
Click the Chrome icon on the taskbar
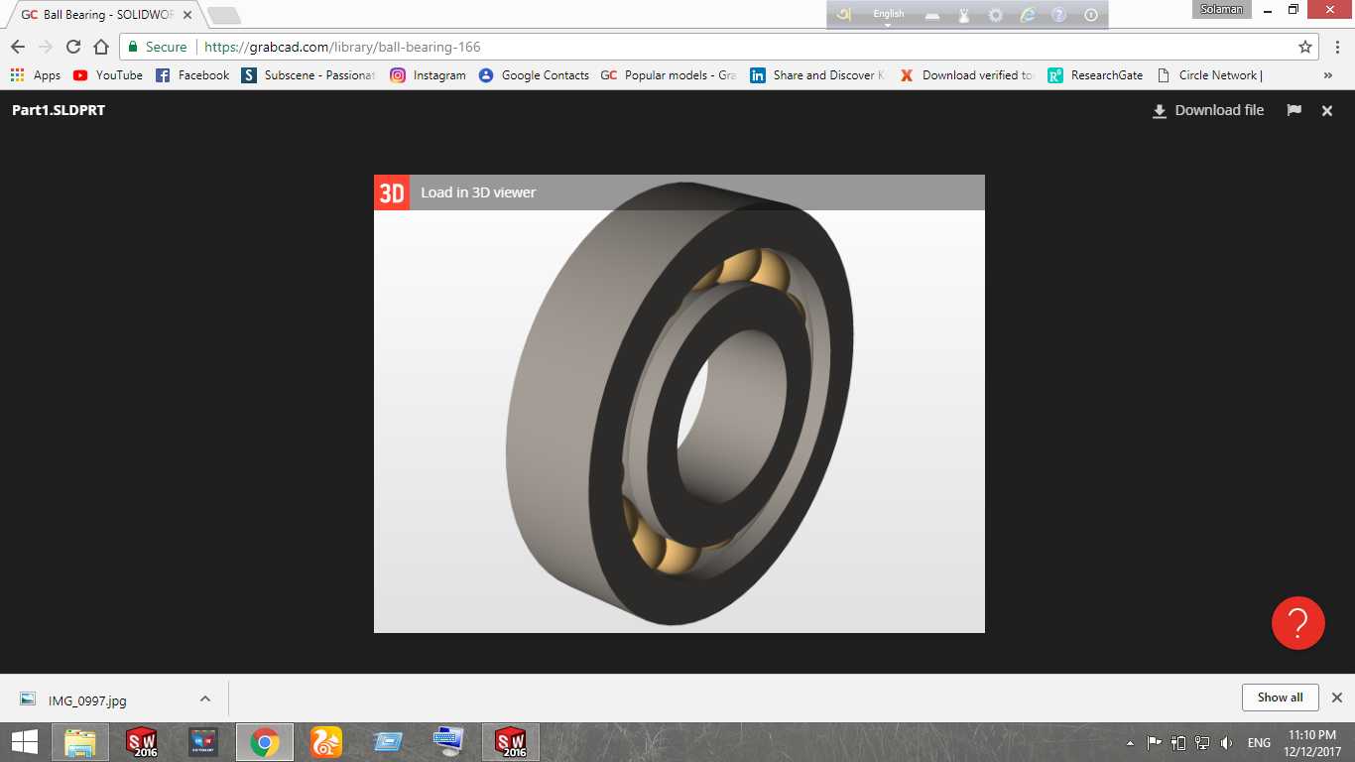click(265, 742)
